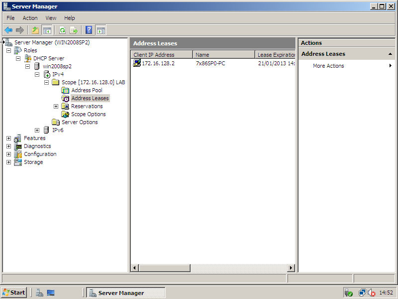
Task: Toggle the Show/Hide Action Pane button
Action: point(100,30)
